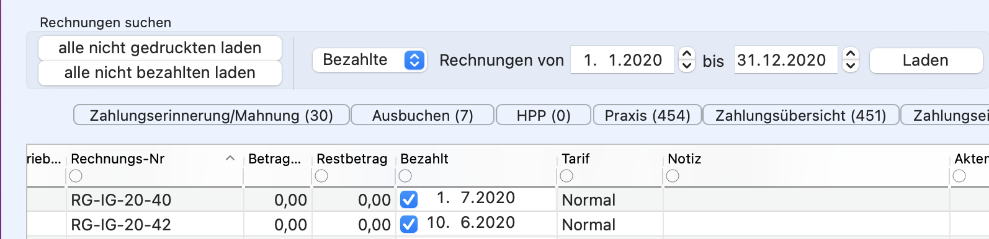Click 'alle nicht bezahlten laden' button
The width and height of the screenshot is (989, 239).
tap(160, 72)
